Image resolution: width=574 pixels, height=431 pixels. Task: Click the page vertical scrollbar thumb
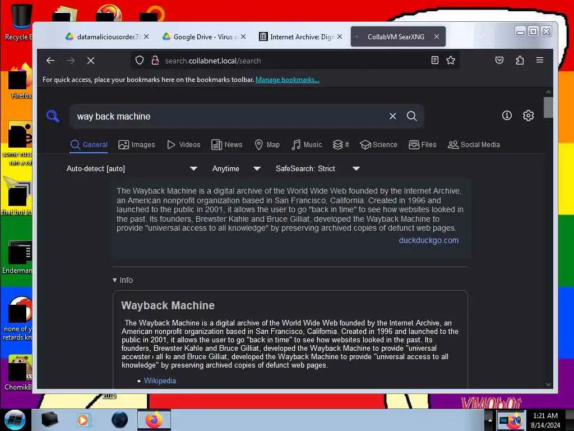pyautogui.click(x=548, y=107)
